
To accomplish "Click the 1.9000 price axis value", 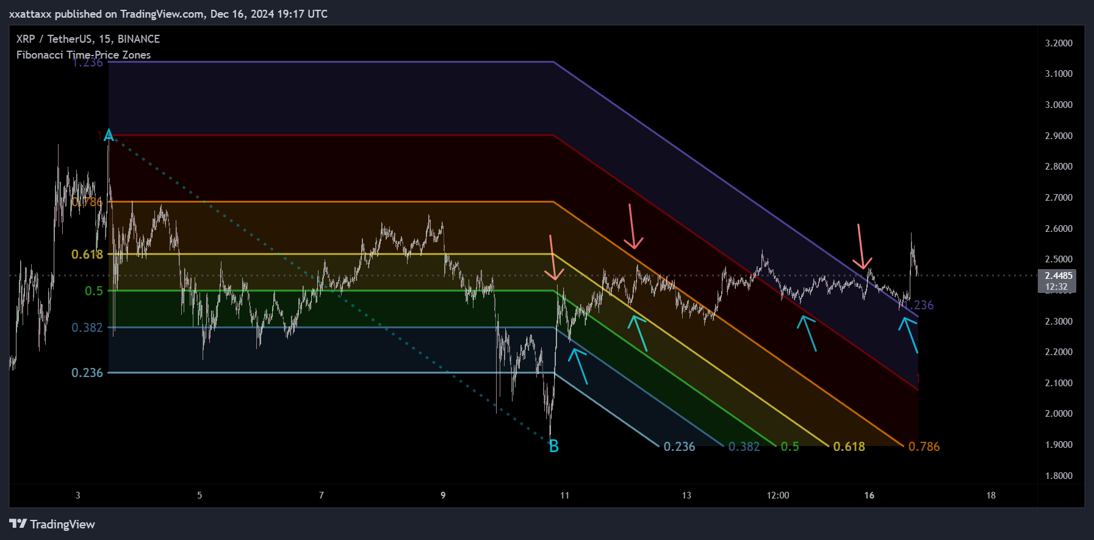I will 1059,445.
